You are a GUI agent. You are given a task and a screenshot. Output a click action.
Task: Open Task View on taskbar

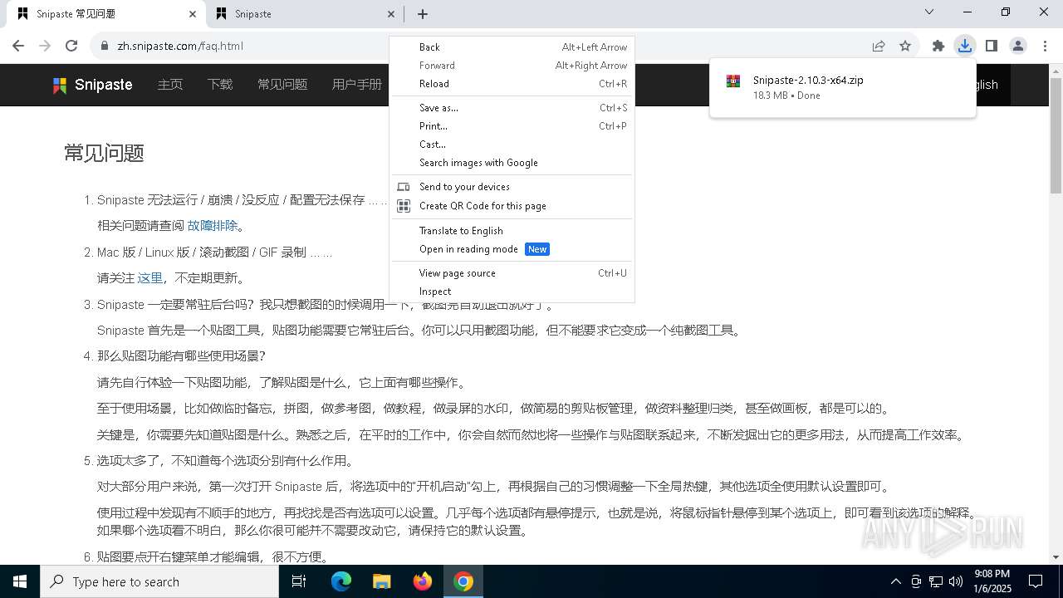click(299, 581)
